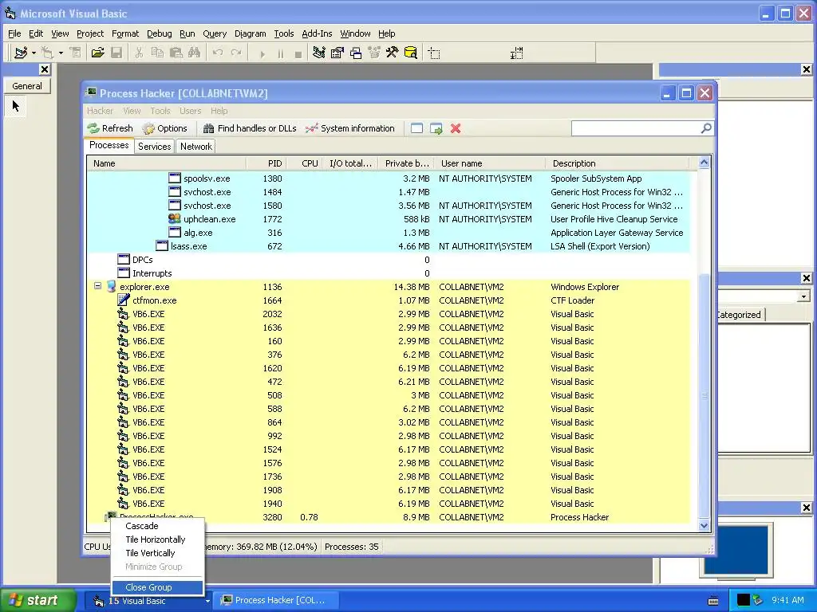This screenshot has height=612, width=817.
Task: Open the Add Project dropdown arrow
Action: point(34,53)
